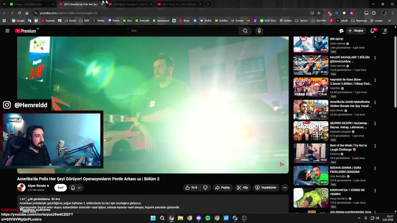Open the YouTube account avatar menu
The height and width of the screenshot is (223, 397).
[384, 31]
